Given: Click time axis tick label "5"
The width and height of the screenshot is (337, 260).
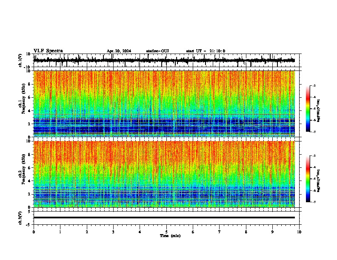Looking at the screenshot, I should (x=166, y=232).
